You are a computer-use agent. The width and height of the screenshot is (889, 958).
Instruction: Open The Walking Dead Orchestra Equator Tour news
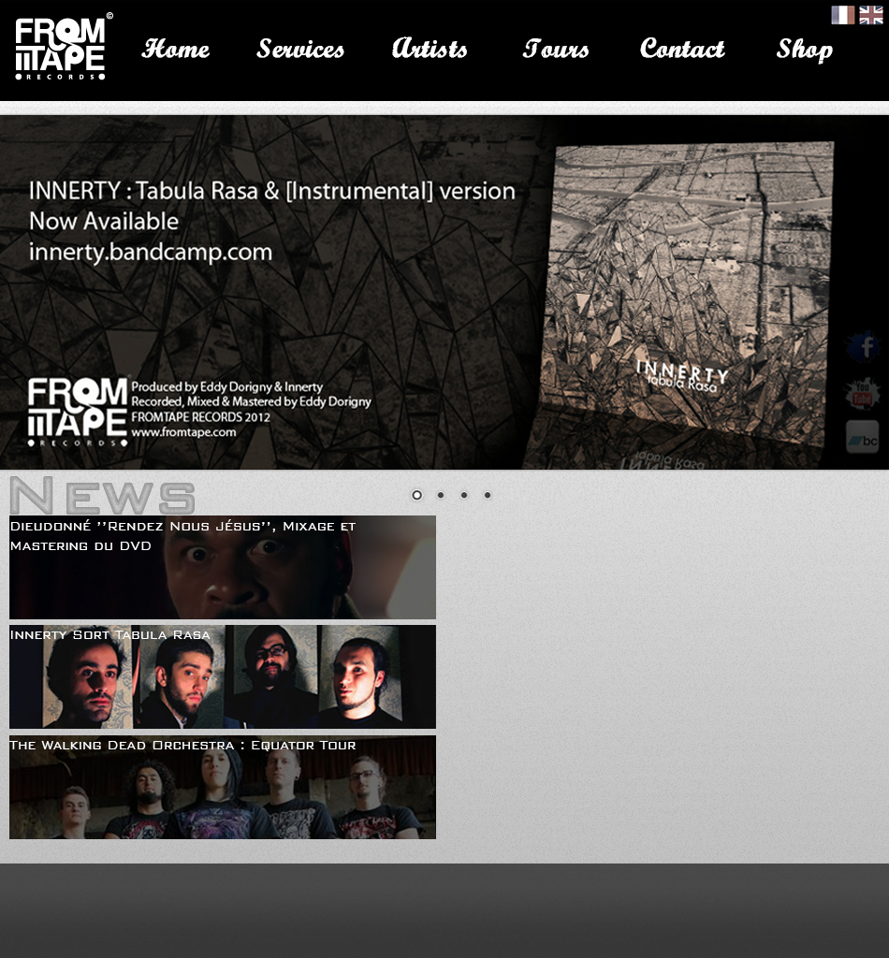click(x=222, y=787)
